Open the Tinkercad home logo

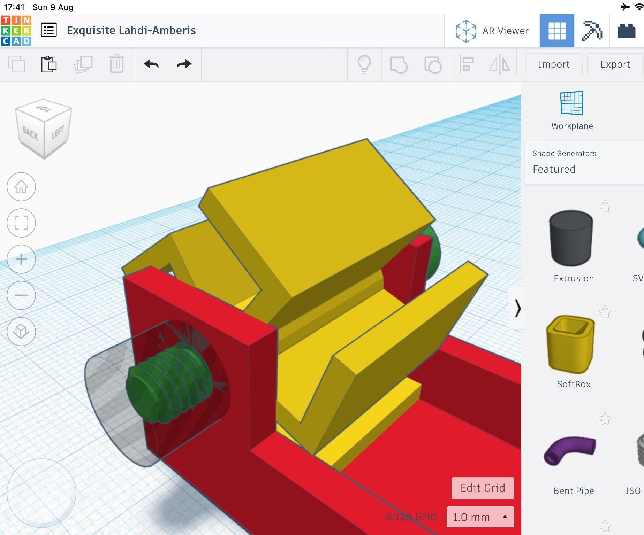pos(16,31)
